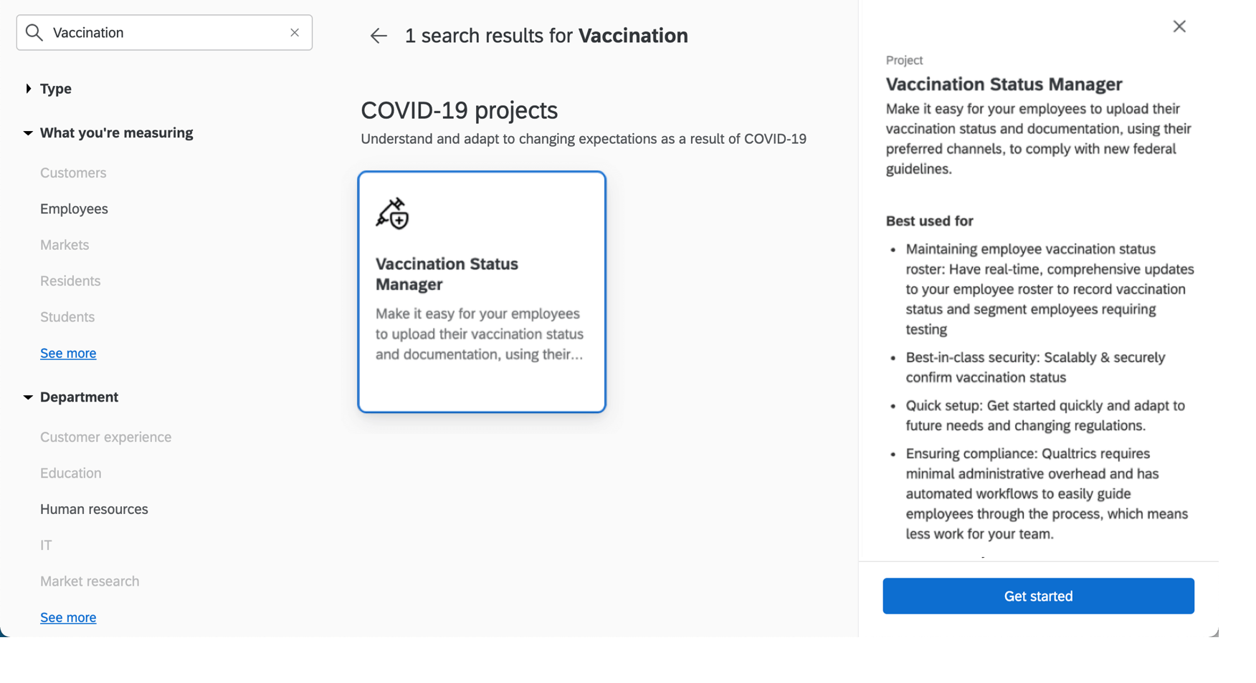This screenshot has height=683, width=1256.
Task: Select the Human resources department filter
Action: click(94, 509)
